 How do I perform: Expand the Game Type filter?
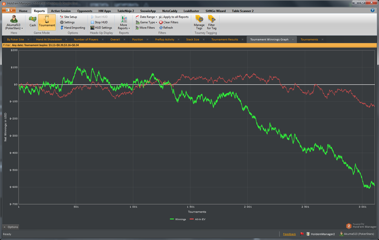point(146,22)
